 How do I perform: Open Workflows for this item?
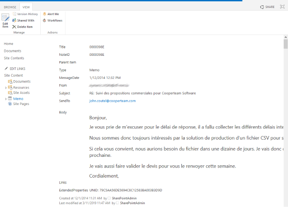tap(53, 20)
